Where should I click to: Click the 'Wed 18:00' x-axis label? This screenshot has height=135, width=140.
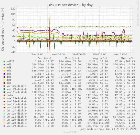pos(120,55)
